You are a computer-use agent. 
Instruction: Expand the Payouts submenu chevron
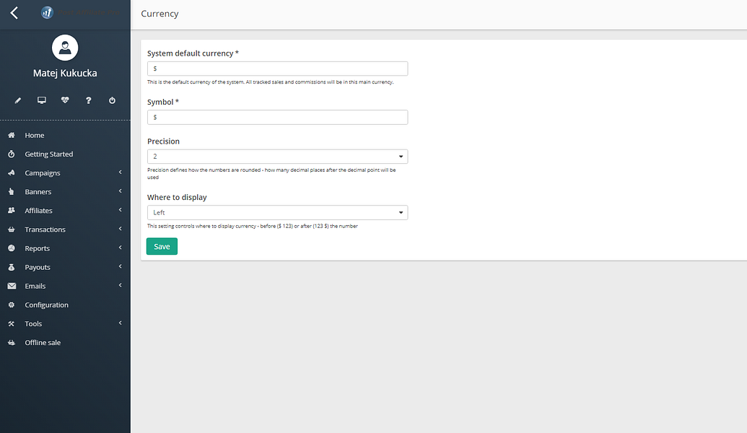click(120, 266)
